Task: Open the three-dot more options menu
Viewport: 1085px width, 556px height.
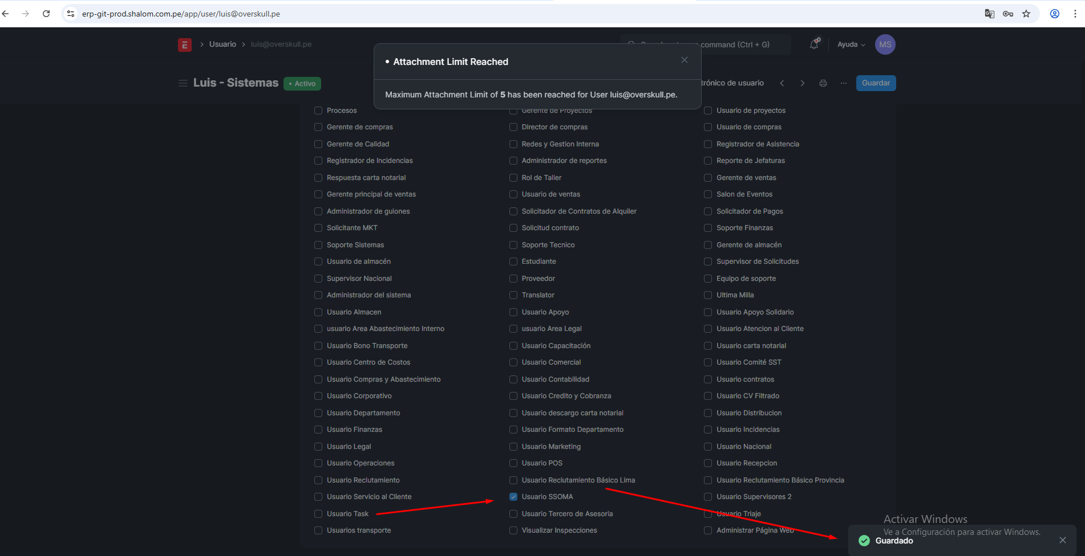Action: 843,83
